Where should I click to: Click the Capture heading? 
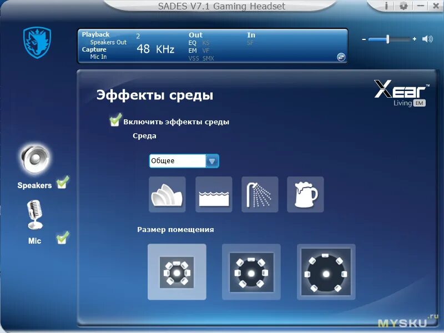[94, 49]
